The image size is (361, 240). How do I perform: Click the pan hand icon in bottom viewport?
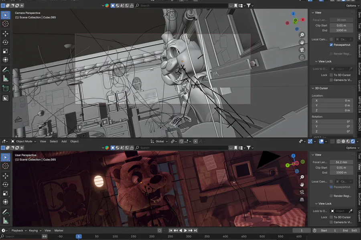point(302,185)
